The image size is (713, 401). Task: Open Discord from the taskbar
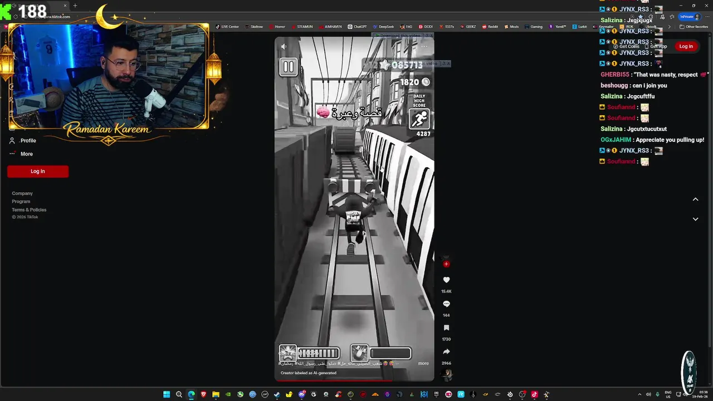point(301,394)
